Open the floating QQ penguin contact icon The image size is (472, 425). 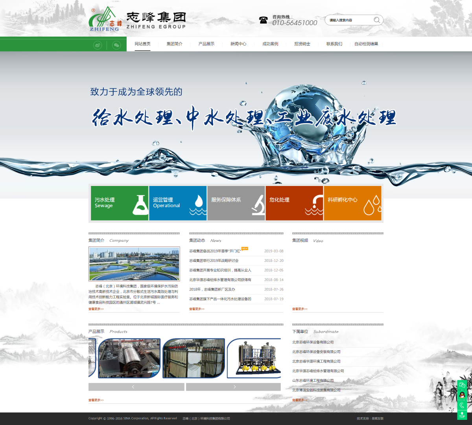point(462,395)
